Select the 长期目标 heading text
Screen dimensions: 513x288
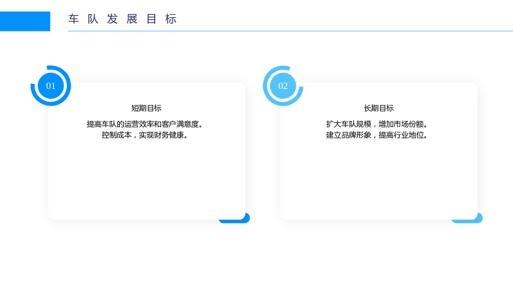[378, 108]
